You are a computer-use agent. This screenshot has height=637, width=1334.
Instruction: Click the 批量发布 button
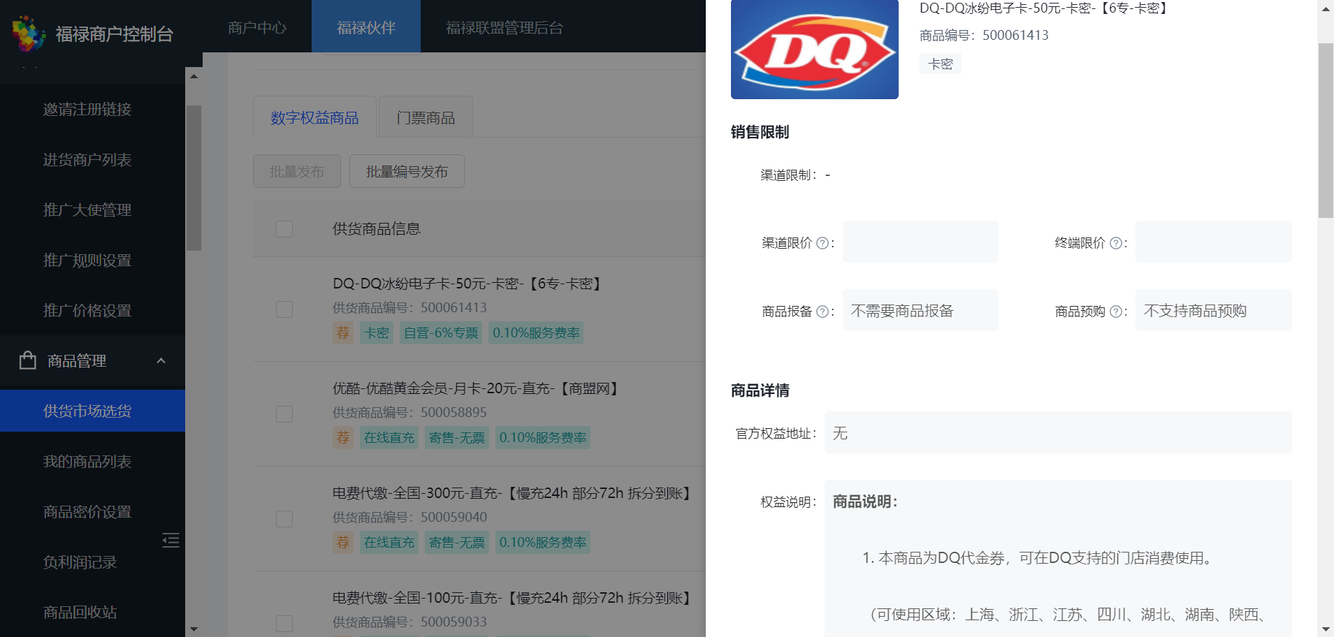297,171
